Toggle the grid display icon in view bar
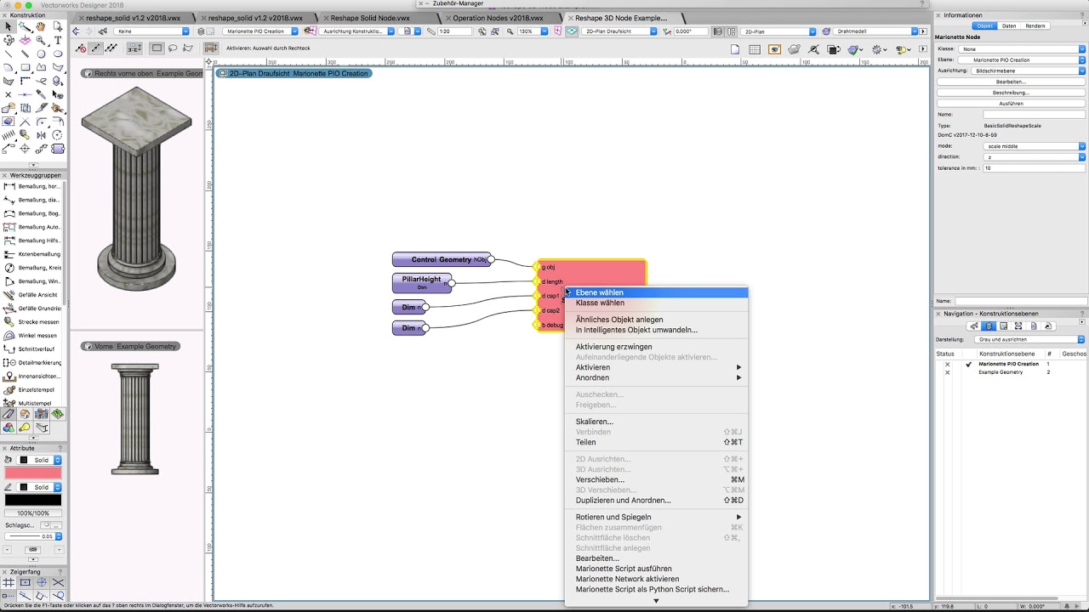1089x612 pixels. coord(755,49)
